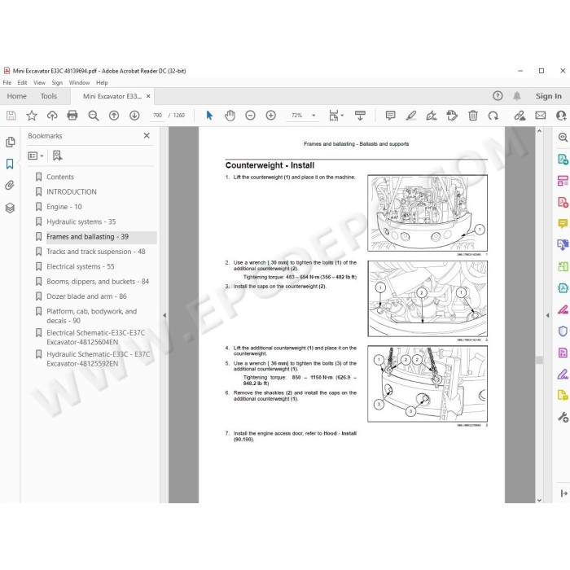Switch to the Tools tab

49,96
